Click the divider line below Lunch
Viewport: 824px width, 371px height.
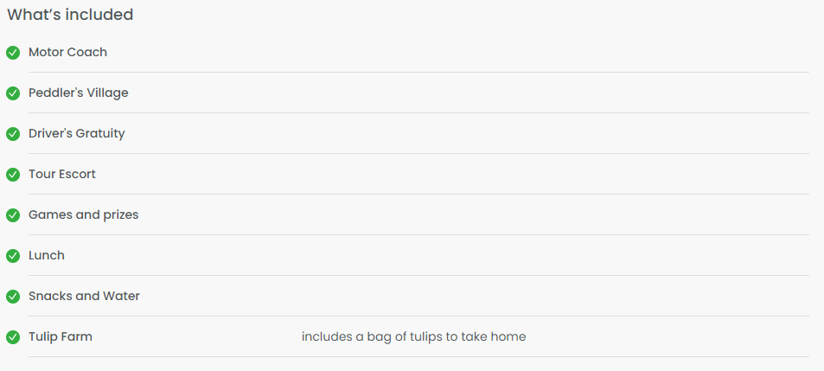pos(418,275)
